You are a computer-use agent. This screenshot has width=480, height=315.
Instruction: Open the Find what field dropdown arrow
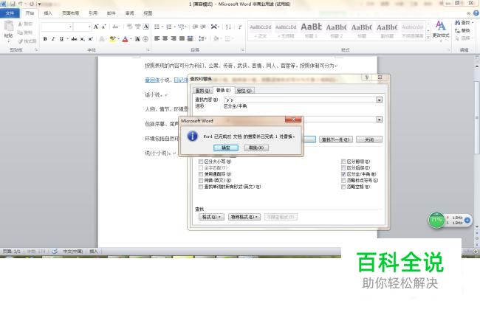pos(379,100)
